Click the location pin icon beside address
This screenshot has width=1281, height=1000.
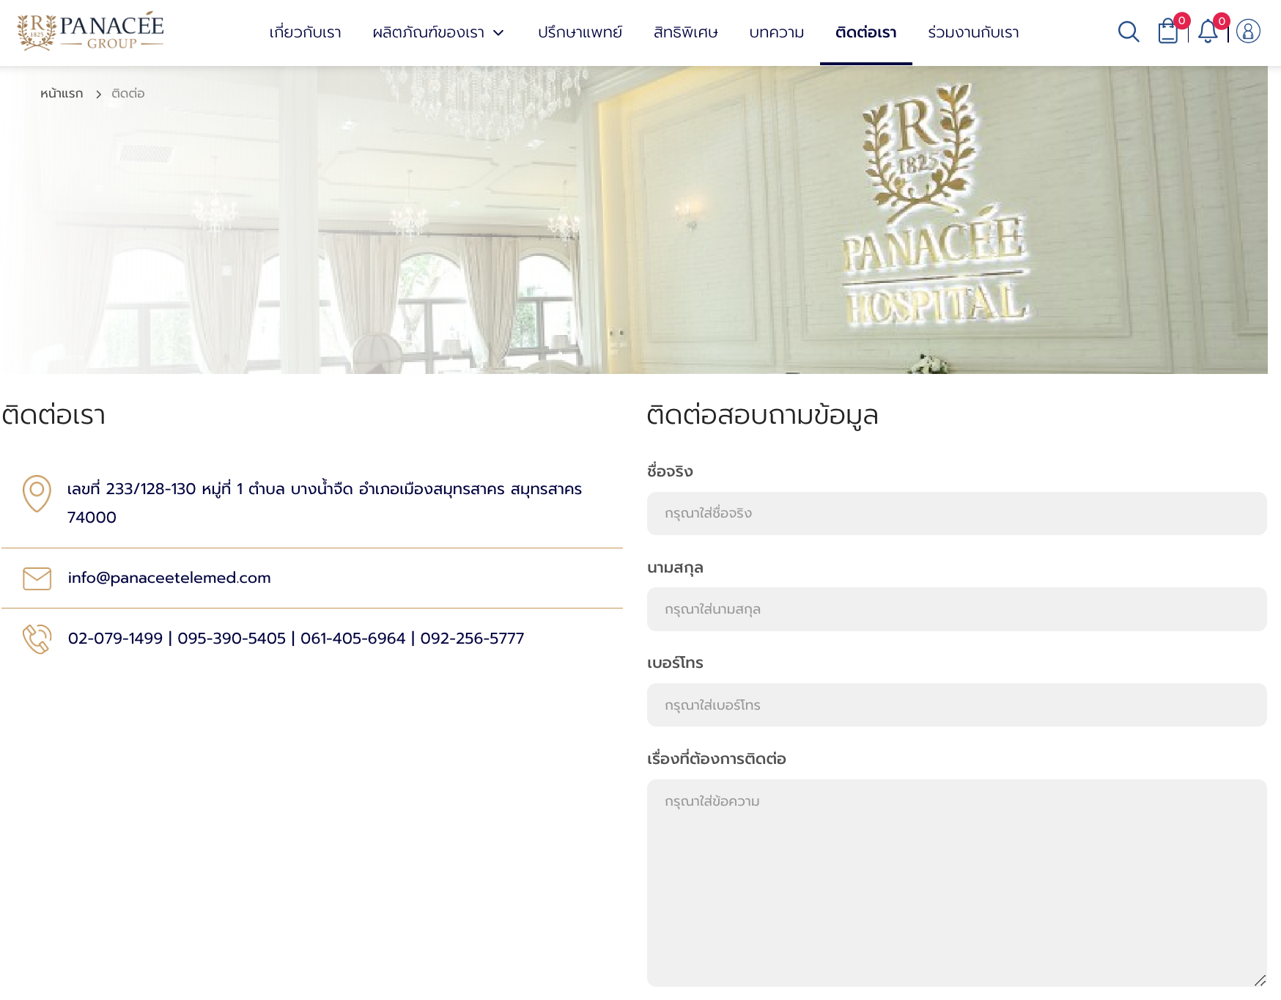[37, 493]
